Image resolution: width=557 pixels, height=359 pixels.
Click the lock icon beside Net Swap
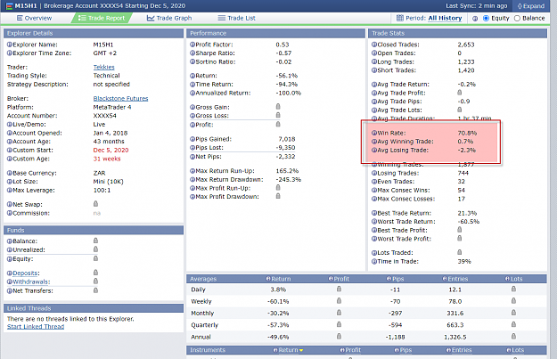(95, 204)
